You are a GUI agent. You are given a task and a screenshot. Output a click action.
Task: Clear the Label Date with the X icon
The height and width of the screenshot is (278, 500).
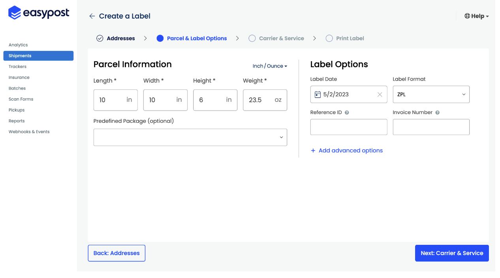coord(380,94)
